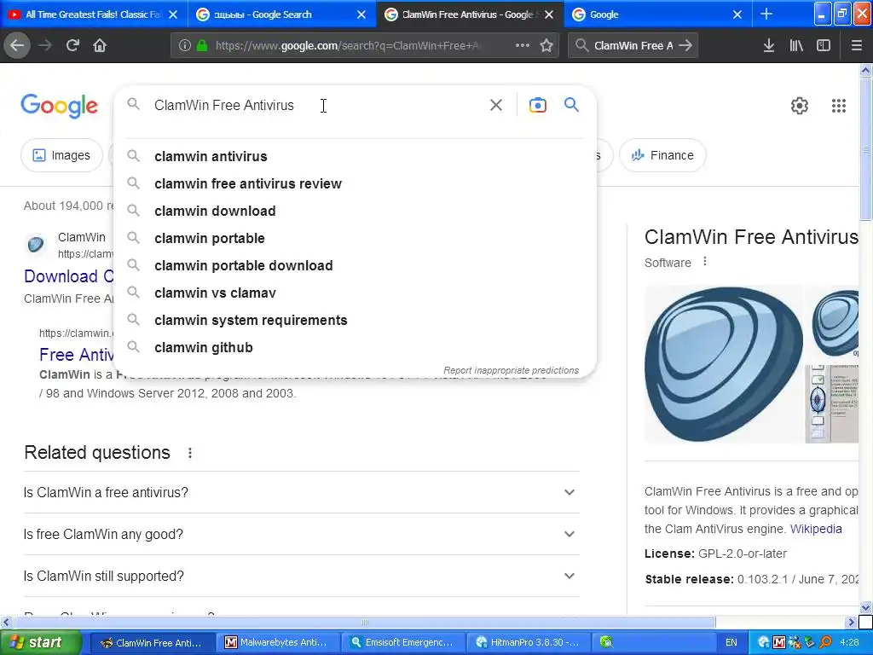The height and width of the screenshot is (655, 873).
Task: Click vertical scrollbar up arrow
Action: tap(865, 70)
